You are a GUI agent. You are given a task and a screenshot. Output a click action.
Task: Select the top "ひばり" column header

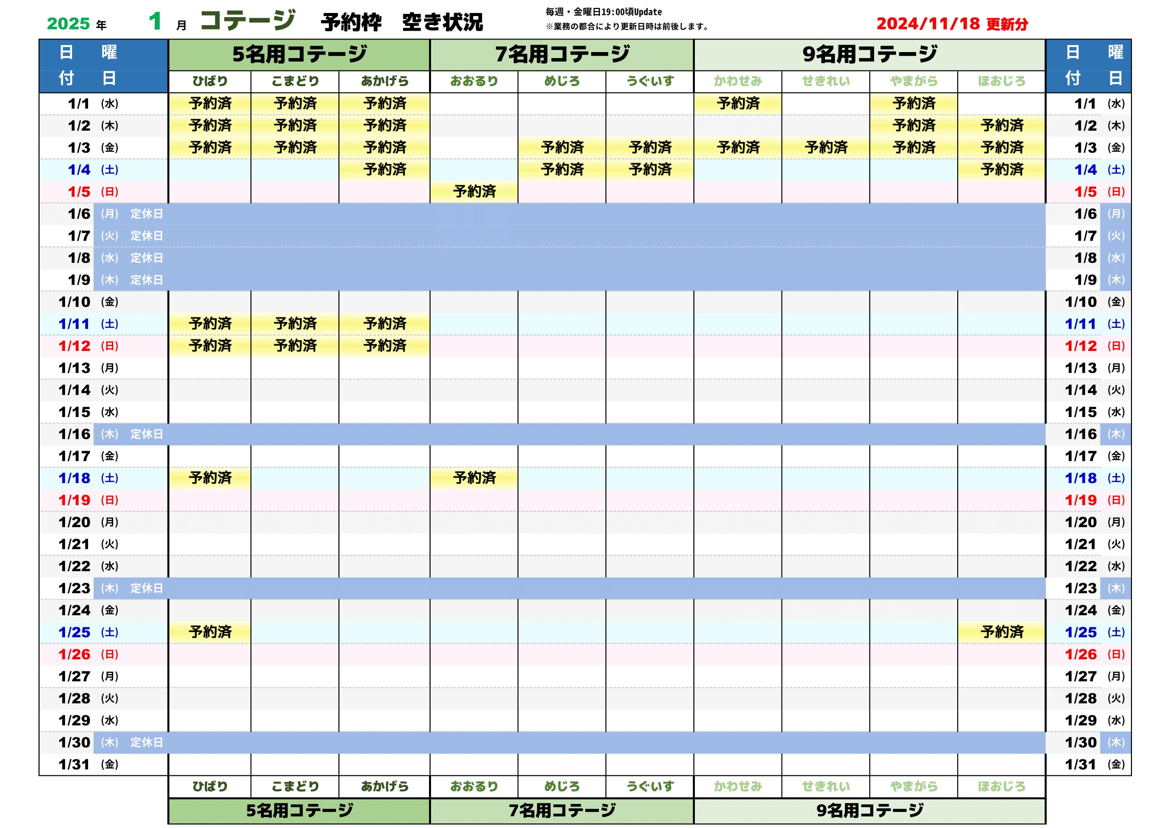[x=210, y=81]
